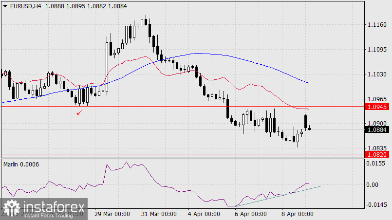Click the red checkmark marker below the candles
392x220 pixels.
79,113
